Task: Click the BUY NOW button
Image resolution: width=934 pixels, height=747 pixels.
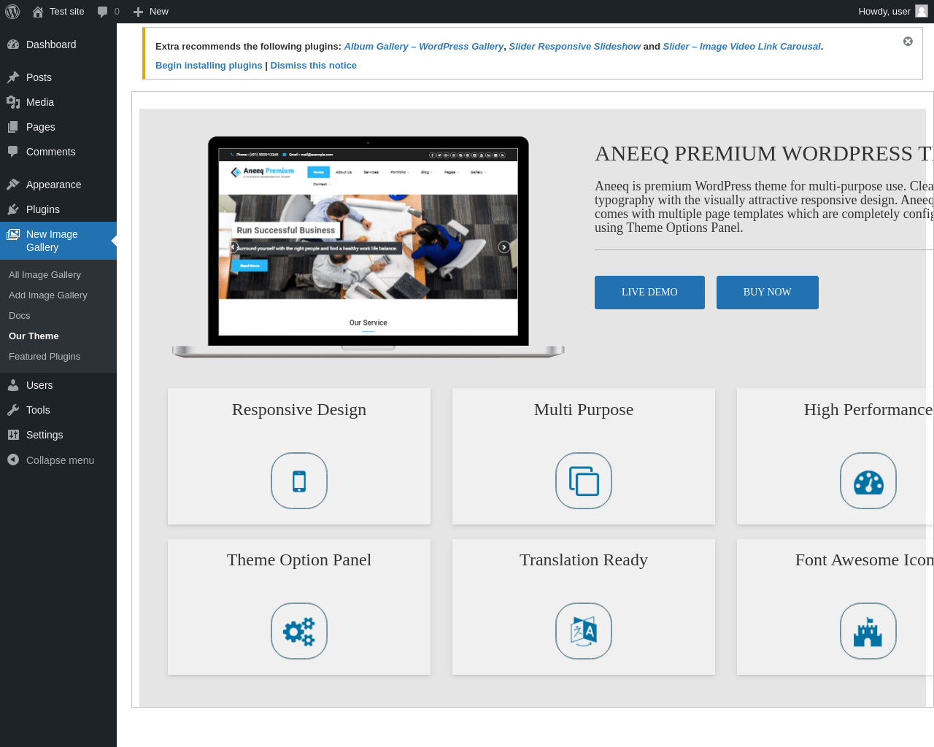Action: [768, 293]
